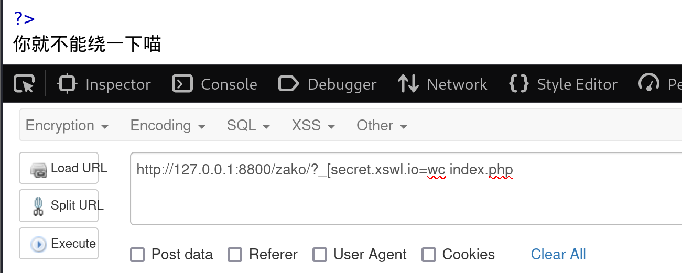Click the Console panel icon

click(182, 84)
